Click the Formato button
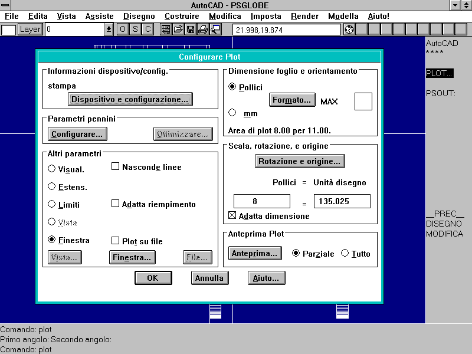 click(x=292, y=100)
